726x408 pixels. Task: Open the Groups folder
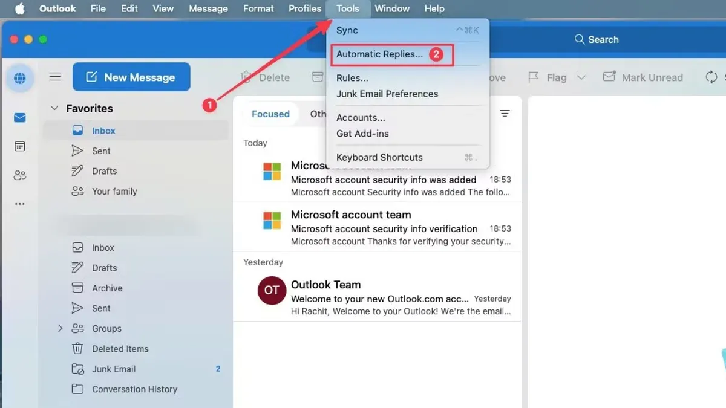(x=106, y=329)
